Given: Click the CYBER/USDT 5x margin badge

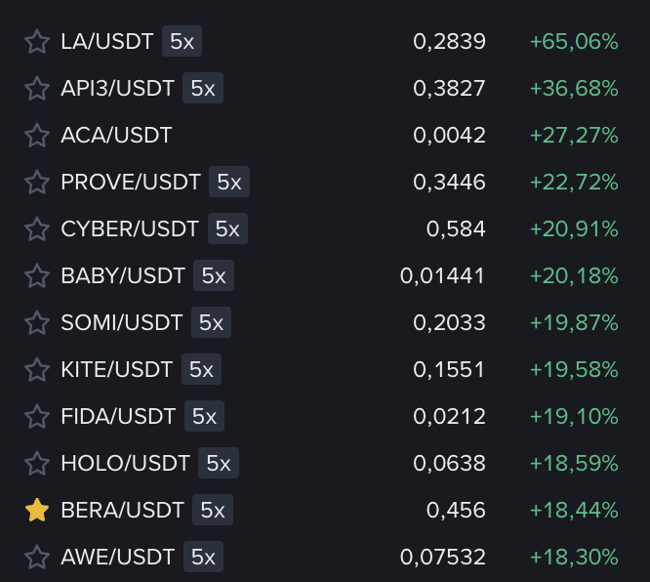Looking at the screenshot, I should click(227, 229).
